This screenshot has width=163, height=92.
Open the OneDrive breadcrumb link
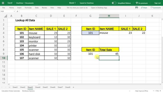(x=20, y=3)
